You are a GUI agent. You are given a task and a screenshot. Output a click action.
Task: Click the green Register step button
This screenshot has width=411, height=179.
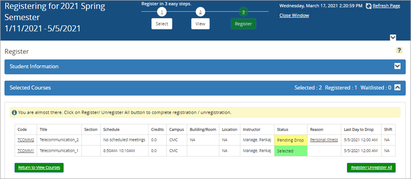click(243, 24)
